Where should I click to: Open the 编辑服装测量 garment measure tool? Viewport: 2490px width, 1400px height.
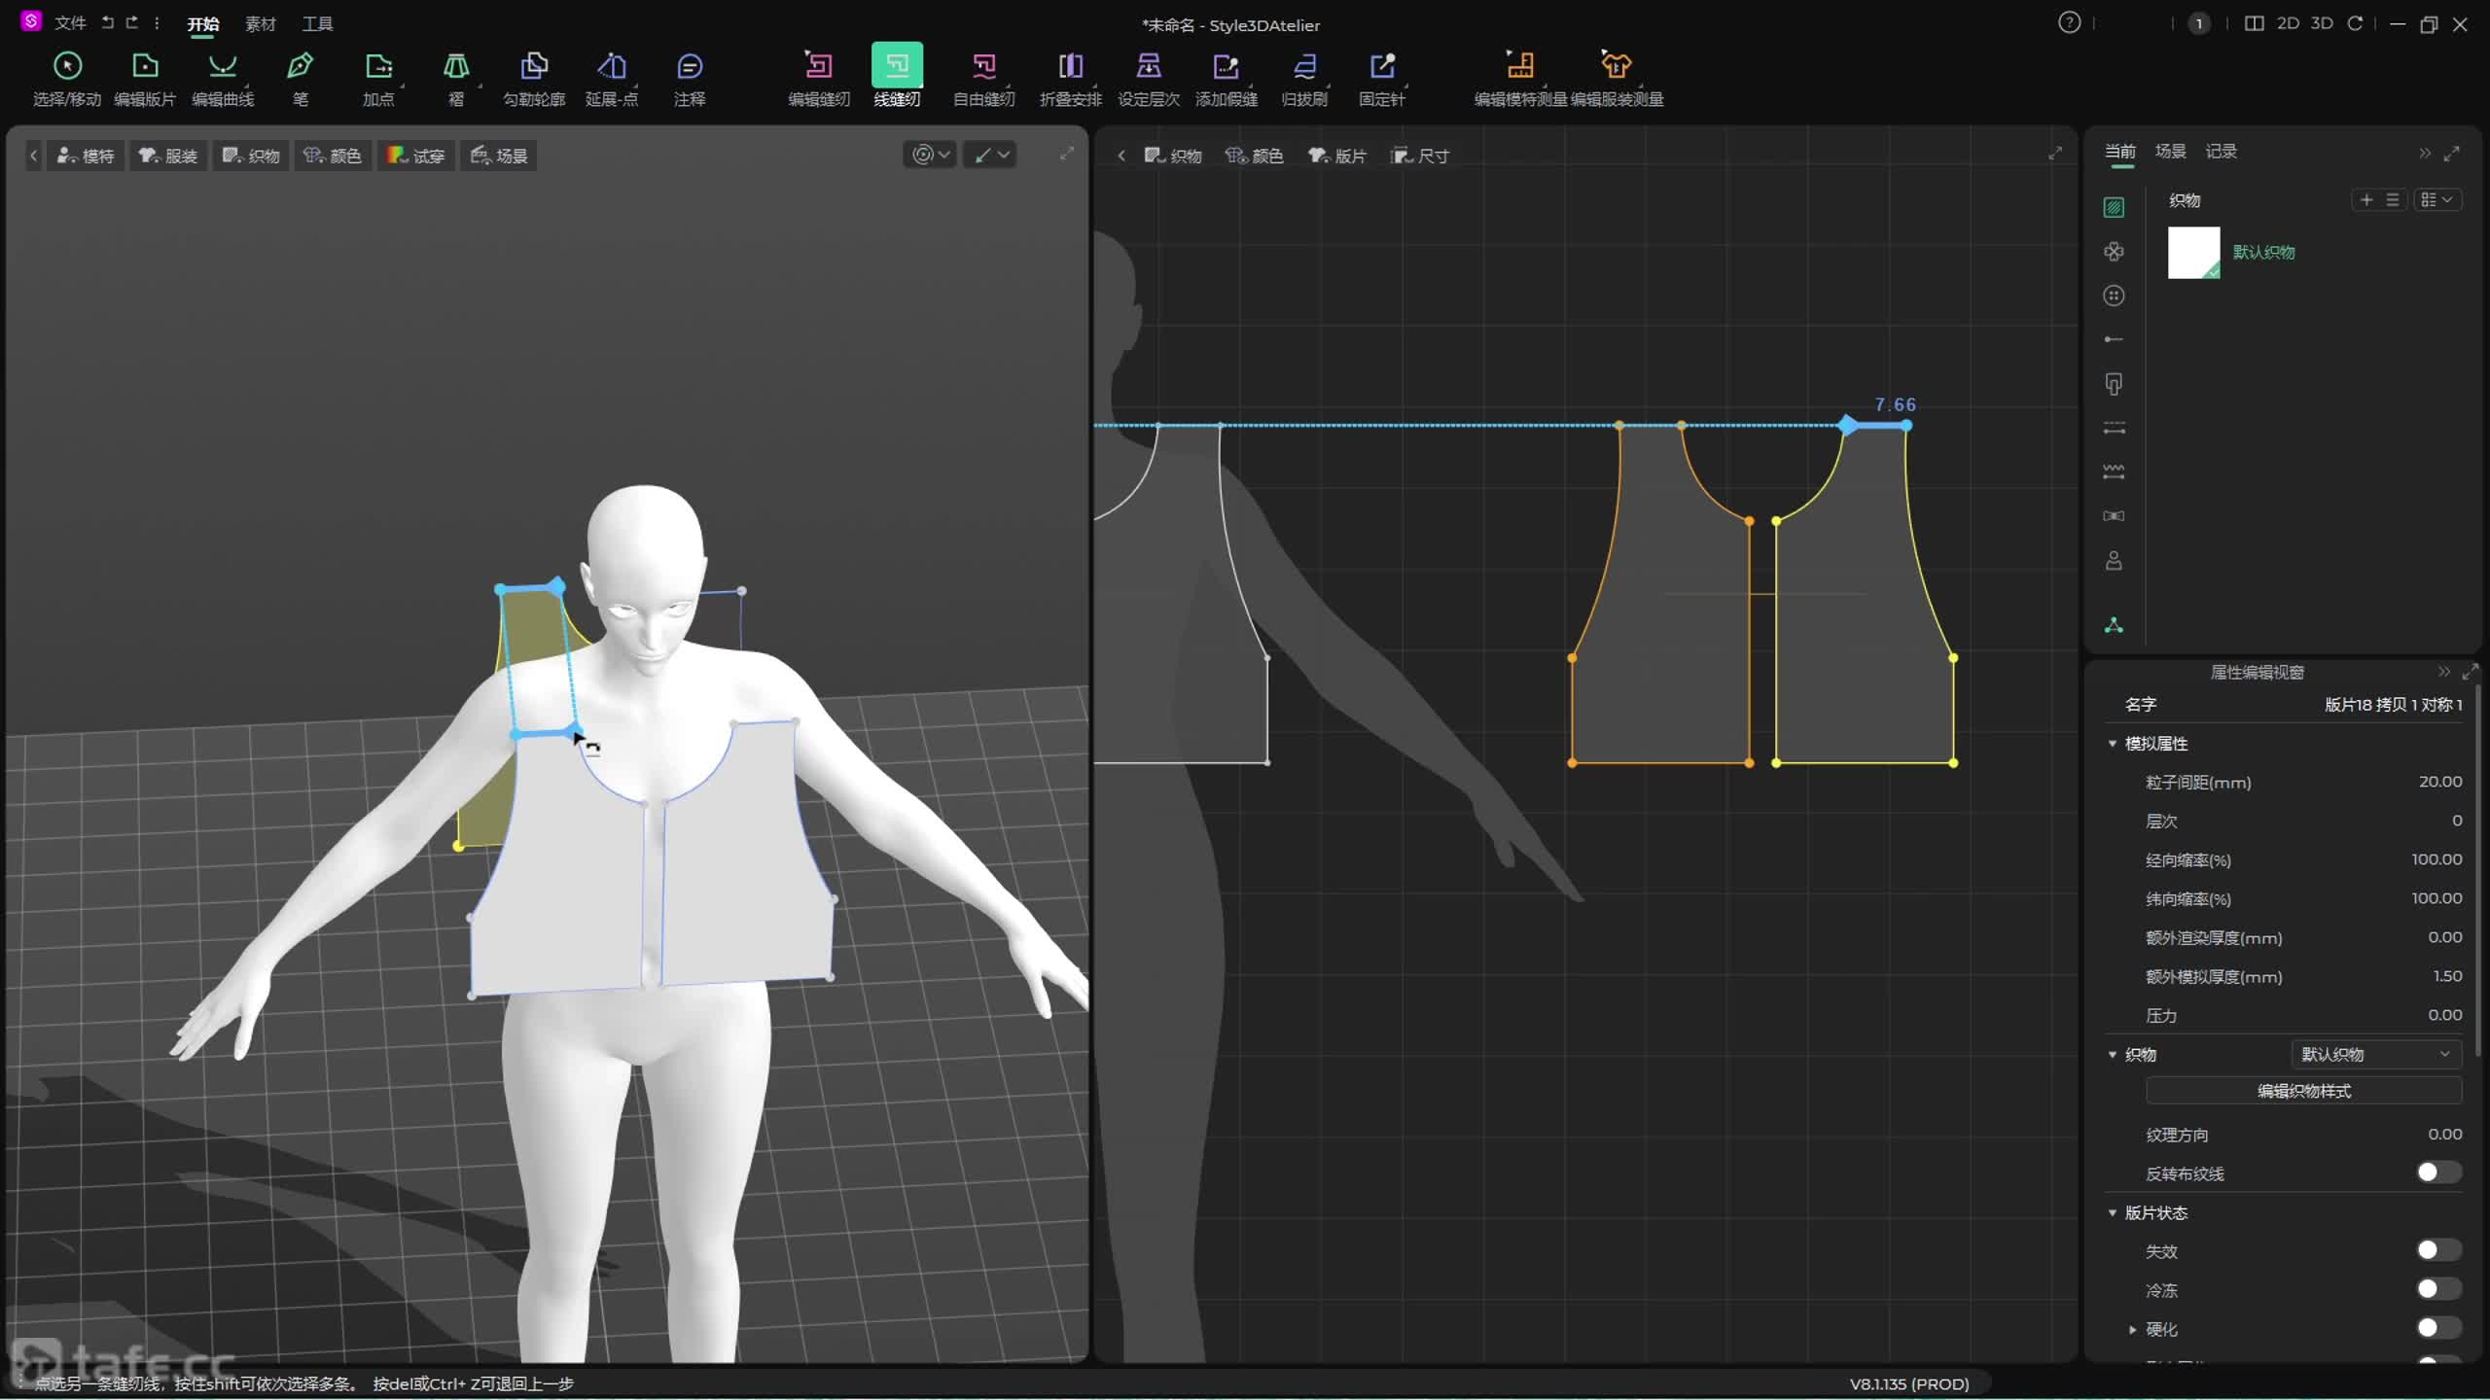coord(1616,66)
